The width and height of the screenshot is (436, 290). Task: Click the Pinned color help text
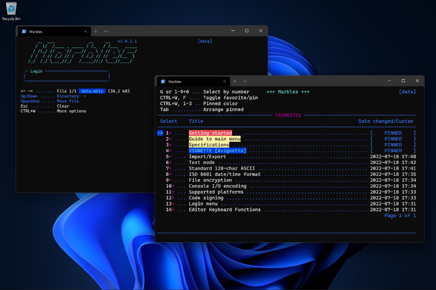(220, 103)
